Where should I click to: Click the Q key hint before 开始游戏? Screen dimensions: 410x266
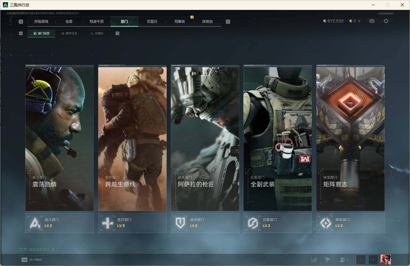tap(21, 22)
